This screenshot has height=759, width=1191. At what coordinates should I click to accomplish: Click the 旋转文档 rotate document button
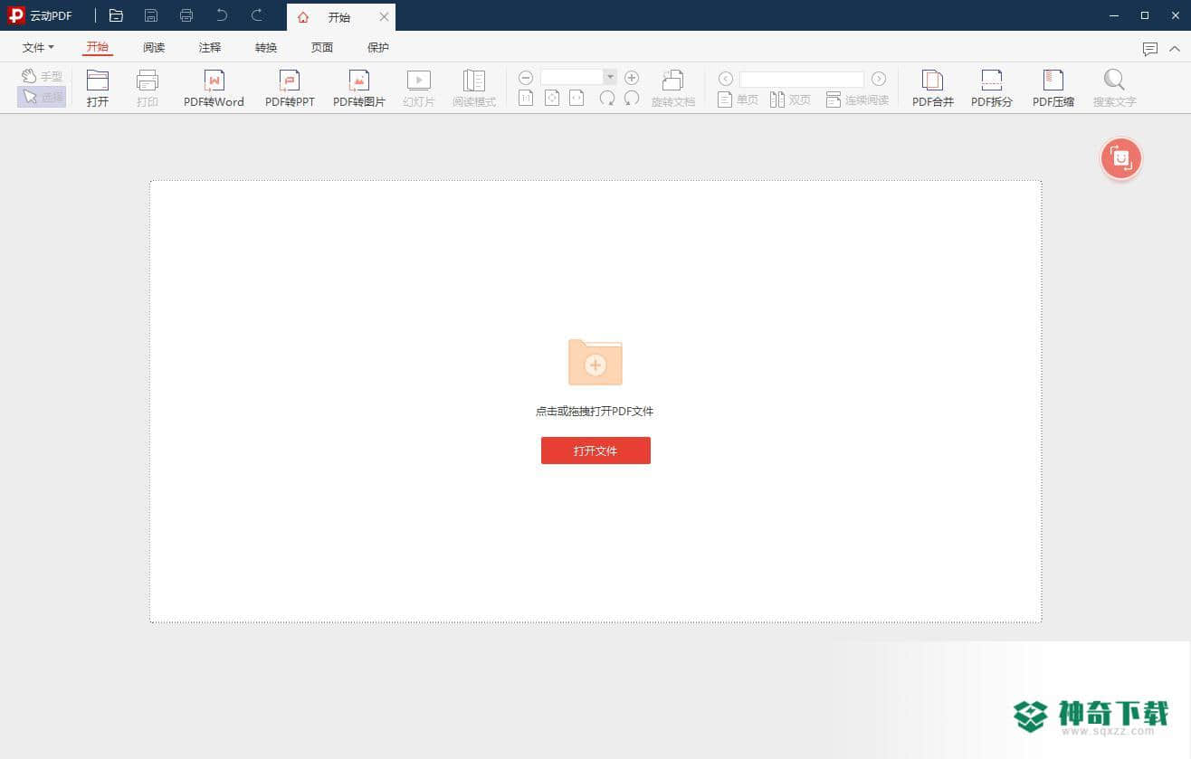[x=673, y=89]
